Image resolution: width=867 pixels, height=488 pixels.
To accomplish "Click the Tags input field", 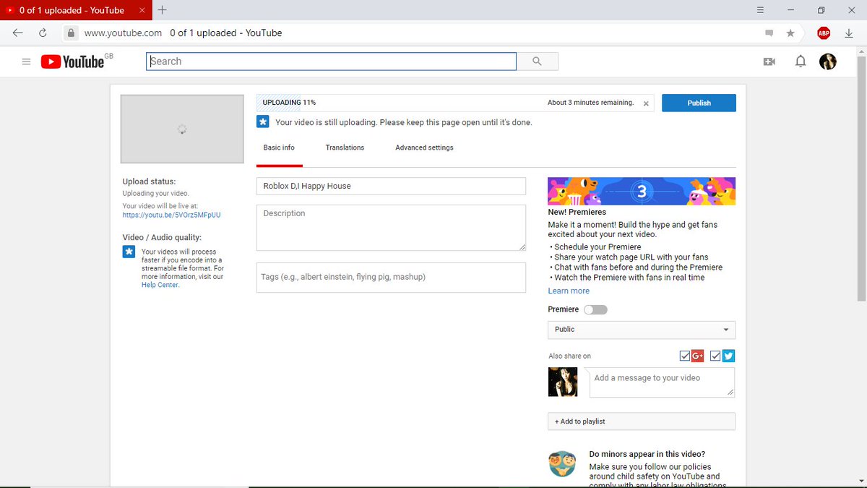I will (x=391, y=278).
